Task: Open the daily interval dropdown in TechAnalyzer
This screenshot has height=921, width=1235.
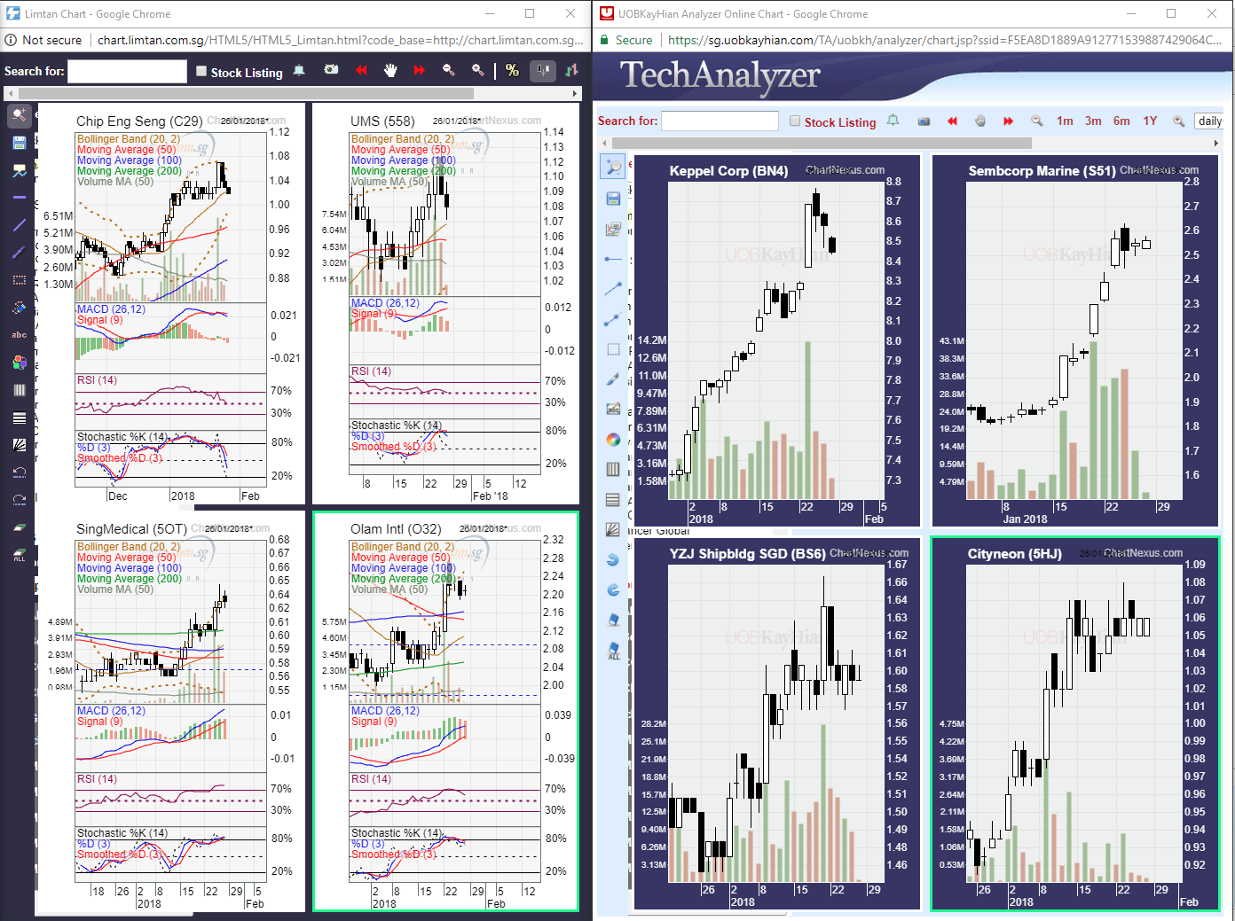Action: (1209, 121)
